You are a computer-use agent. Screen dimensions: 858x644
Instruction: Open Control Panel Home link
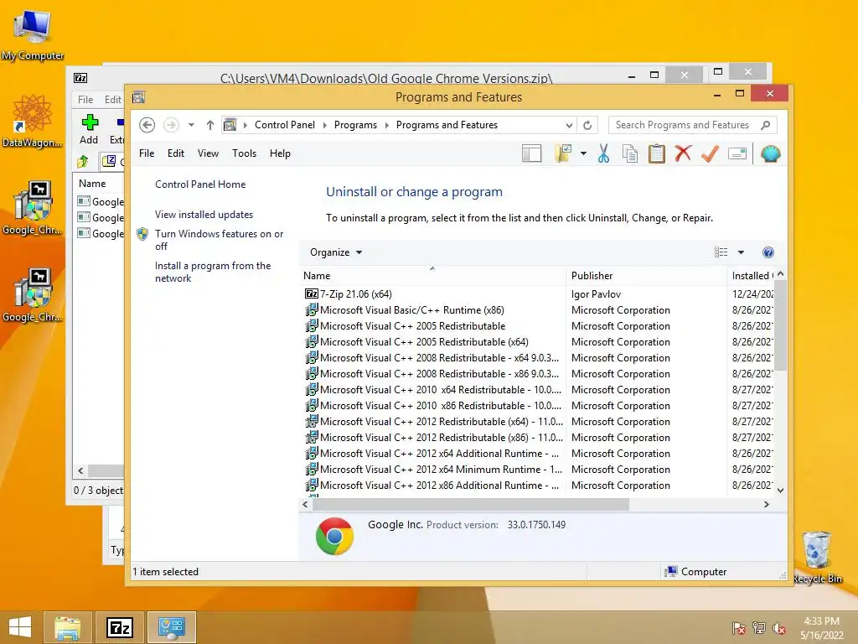(200, 184)
